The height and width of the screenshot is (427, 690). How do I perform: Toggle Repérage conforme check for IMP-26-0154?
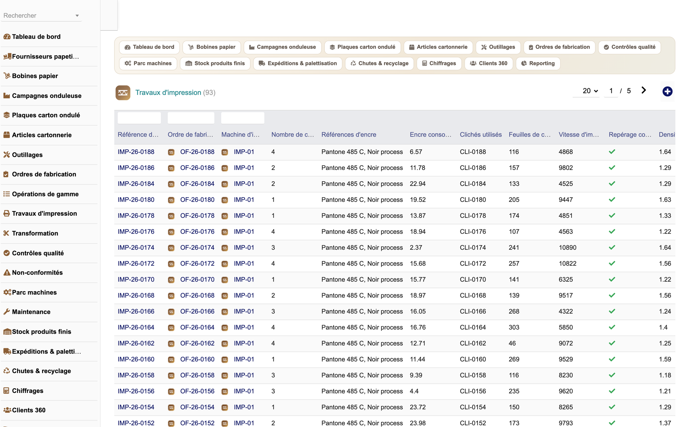pos(612,407)
